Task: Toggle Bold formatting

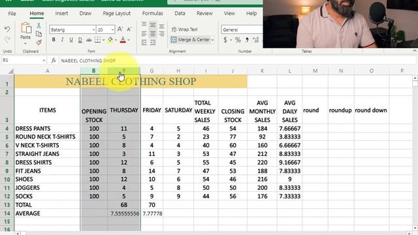Action: coord(54,40)
